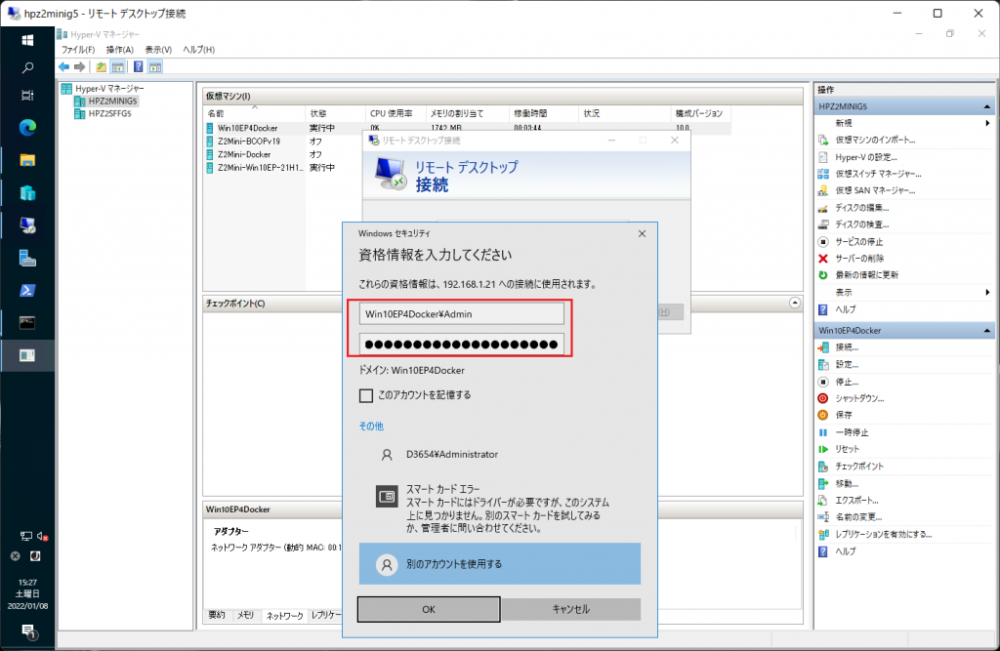Expand the 新規 submenu in Actions pane
Screen dimensions: 1000x651
point(987,123)
